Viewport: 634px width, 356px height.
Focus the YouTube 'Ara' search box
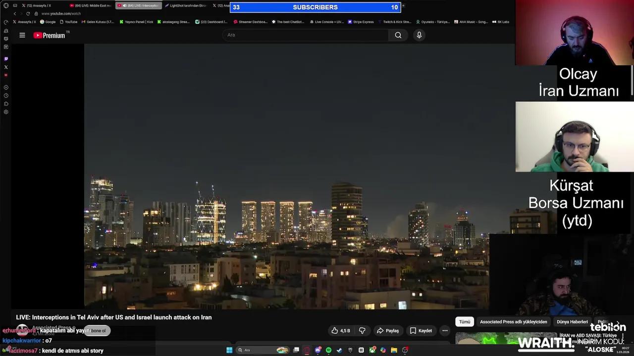[306, 35]
